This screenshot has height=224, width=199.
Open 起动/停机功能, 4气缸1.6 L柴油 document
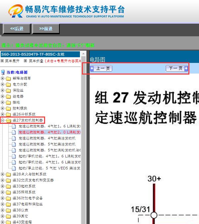[49, 162]
